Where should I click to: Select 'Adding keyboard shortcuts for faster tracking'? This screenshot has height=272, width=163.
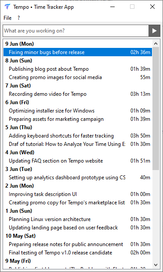click(78, 136)
